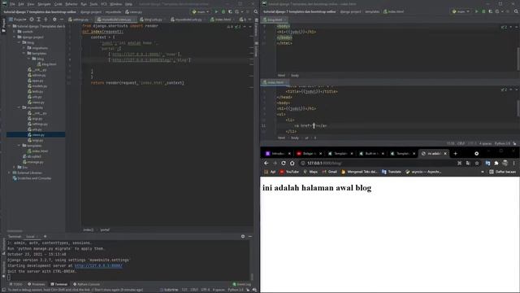Bookmark this page with the star icon

[x=477, y=163]
